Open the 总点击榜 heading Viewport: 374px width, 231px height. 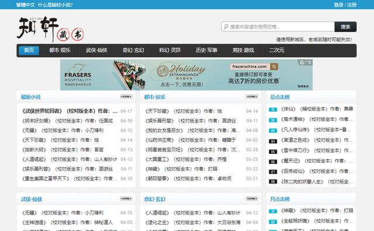pos(280,97)
